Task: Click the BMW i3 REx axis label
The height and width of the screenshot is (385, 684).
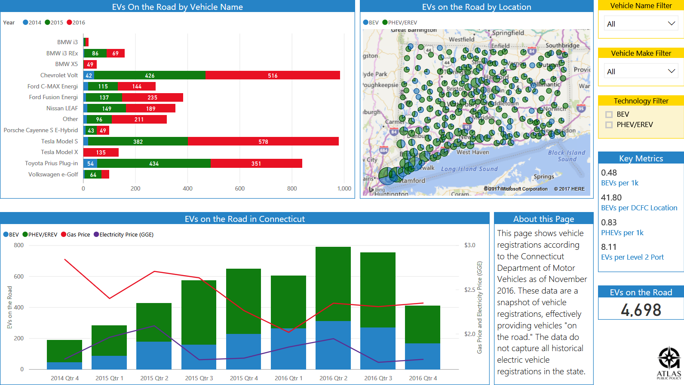Action: 62,53
